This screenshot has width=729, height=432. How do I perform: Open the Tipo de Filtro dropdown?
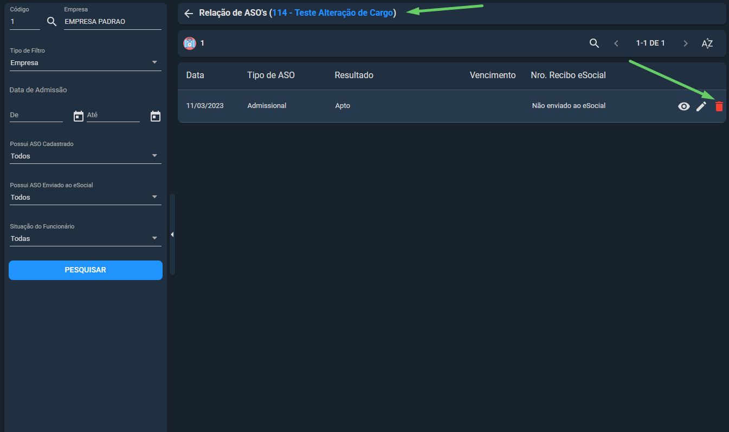coord(86,63)
